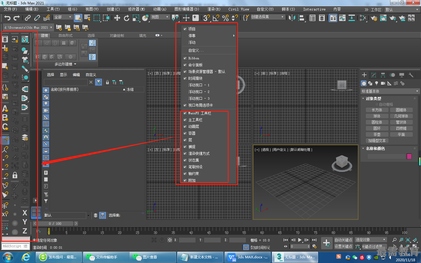Switch to 自由形式 ribbon tab

[65, 36]
